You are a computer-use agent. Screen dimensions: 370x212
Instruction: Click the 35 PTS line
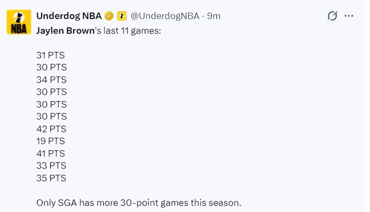tap(52, 178)
